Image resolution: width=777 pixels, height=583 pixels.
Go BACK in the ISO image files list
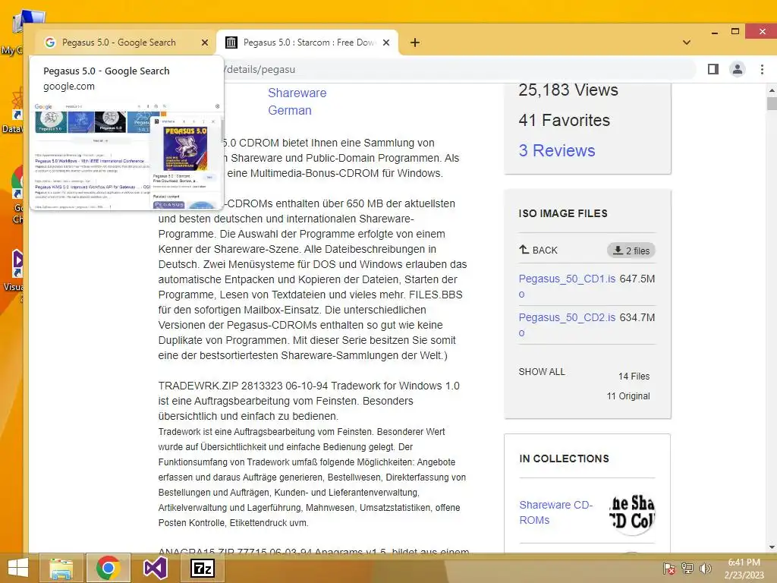tap(538, 250)
